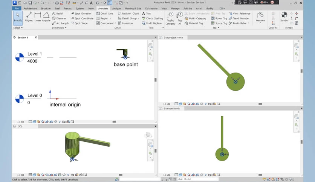Toggle visual style in Section 1 view bar
315x182 pixels.
click(34, 122)
